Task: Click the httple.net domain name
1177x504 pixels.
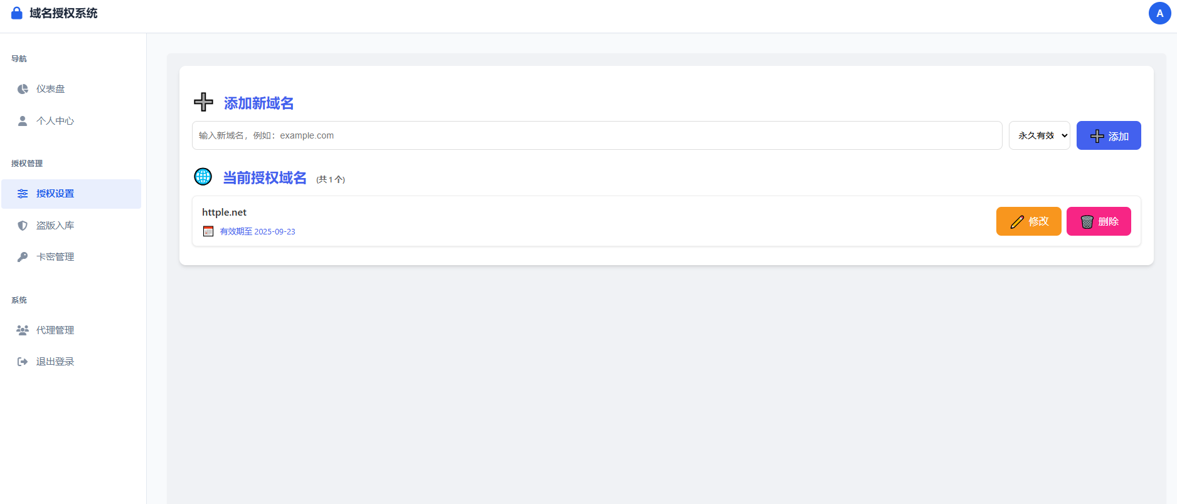Action: click(224, 213)
